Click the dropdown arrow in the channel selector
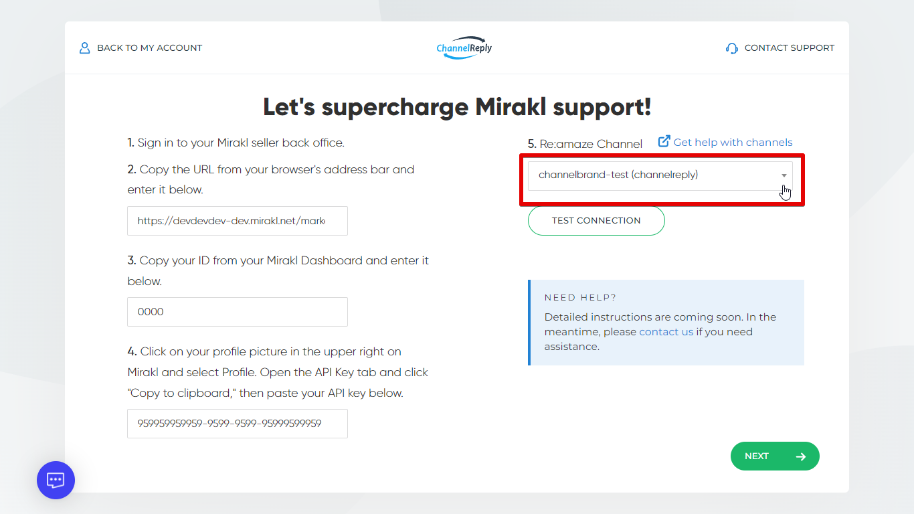Viewport: 914px width, 514px height. 784,175
